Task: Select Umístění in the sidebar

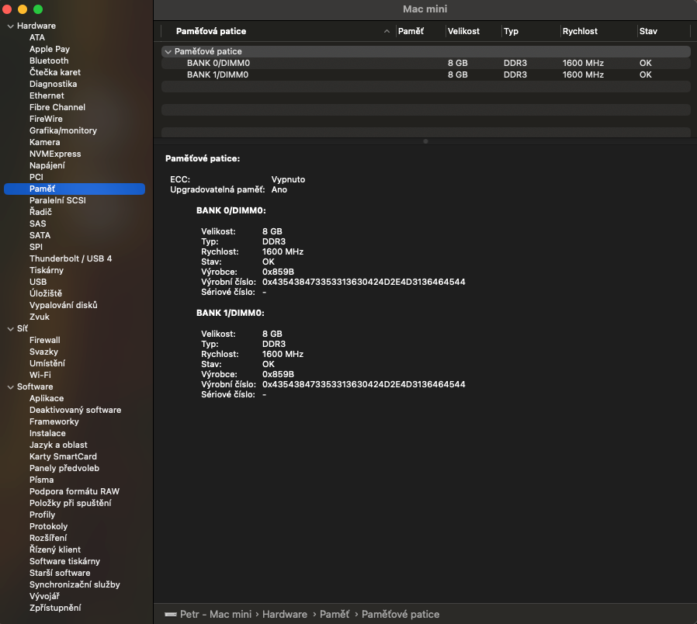Action: coord(47,363)
